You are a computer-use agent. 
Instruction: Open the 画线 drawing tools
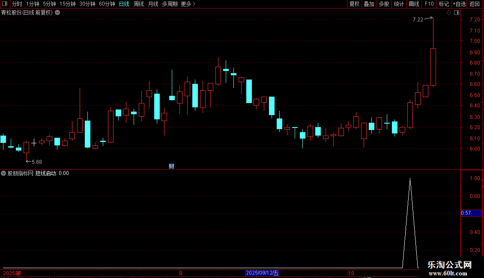414,4
